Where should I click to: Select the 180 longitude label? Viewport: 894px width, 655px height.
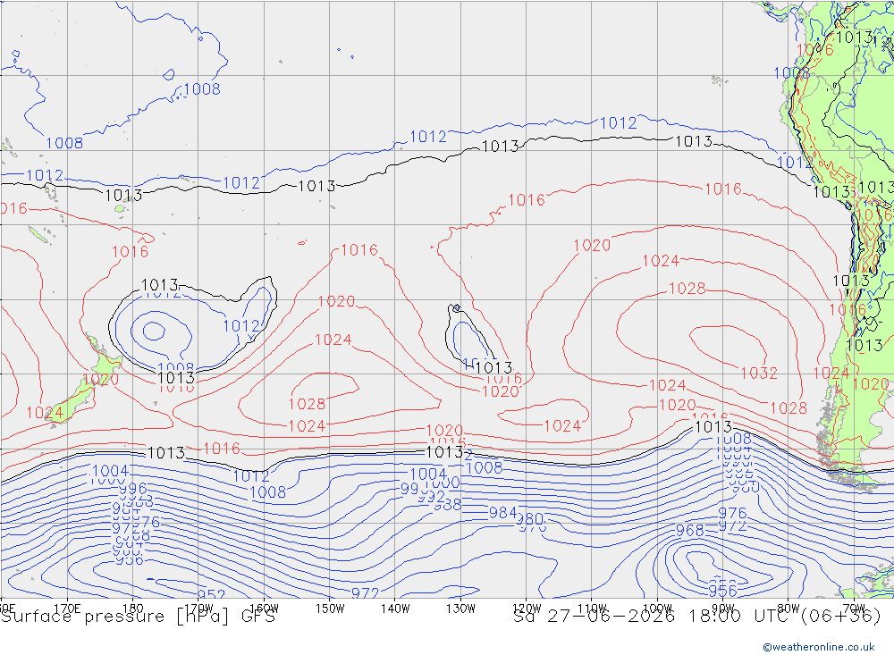click(x=133, y=609)
